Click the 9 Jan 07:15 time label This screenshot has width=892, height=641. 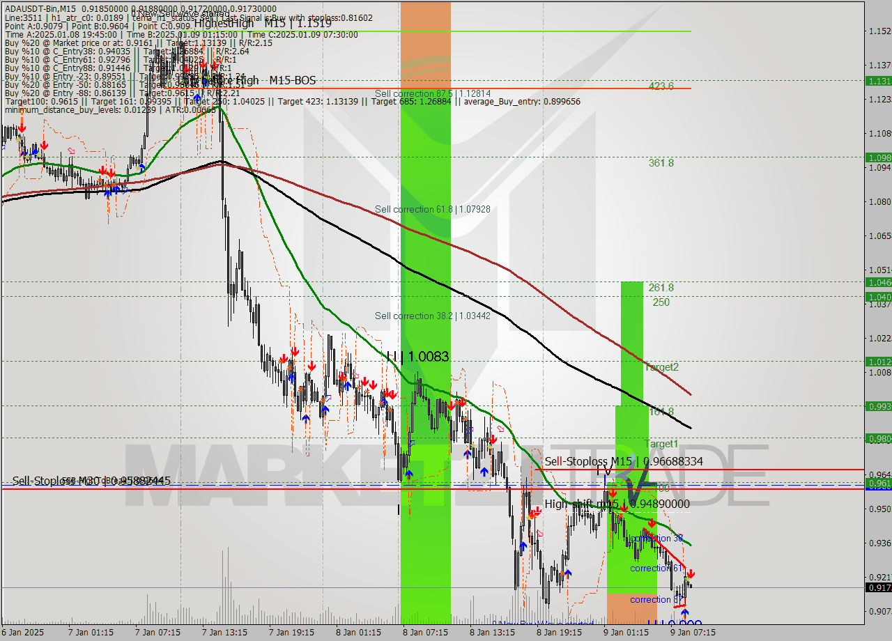click(x=693, y=633)
